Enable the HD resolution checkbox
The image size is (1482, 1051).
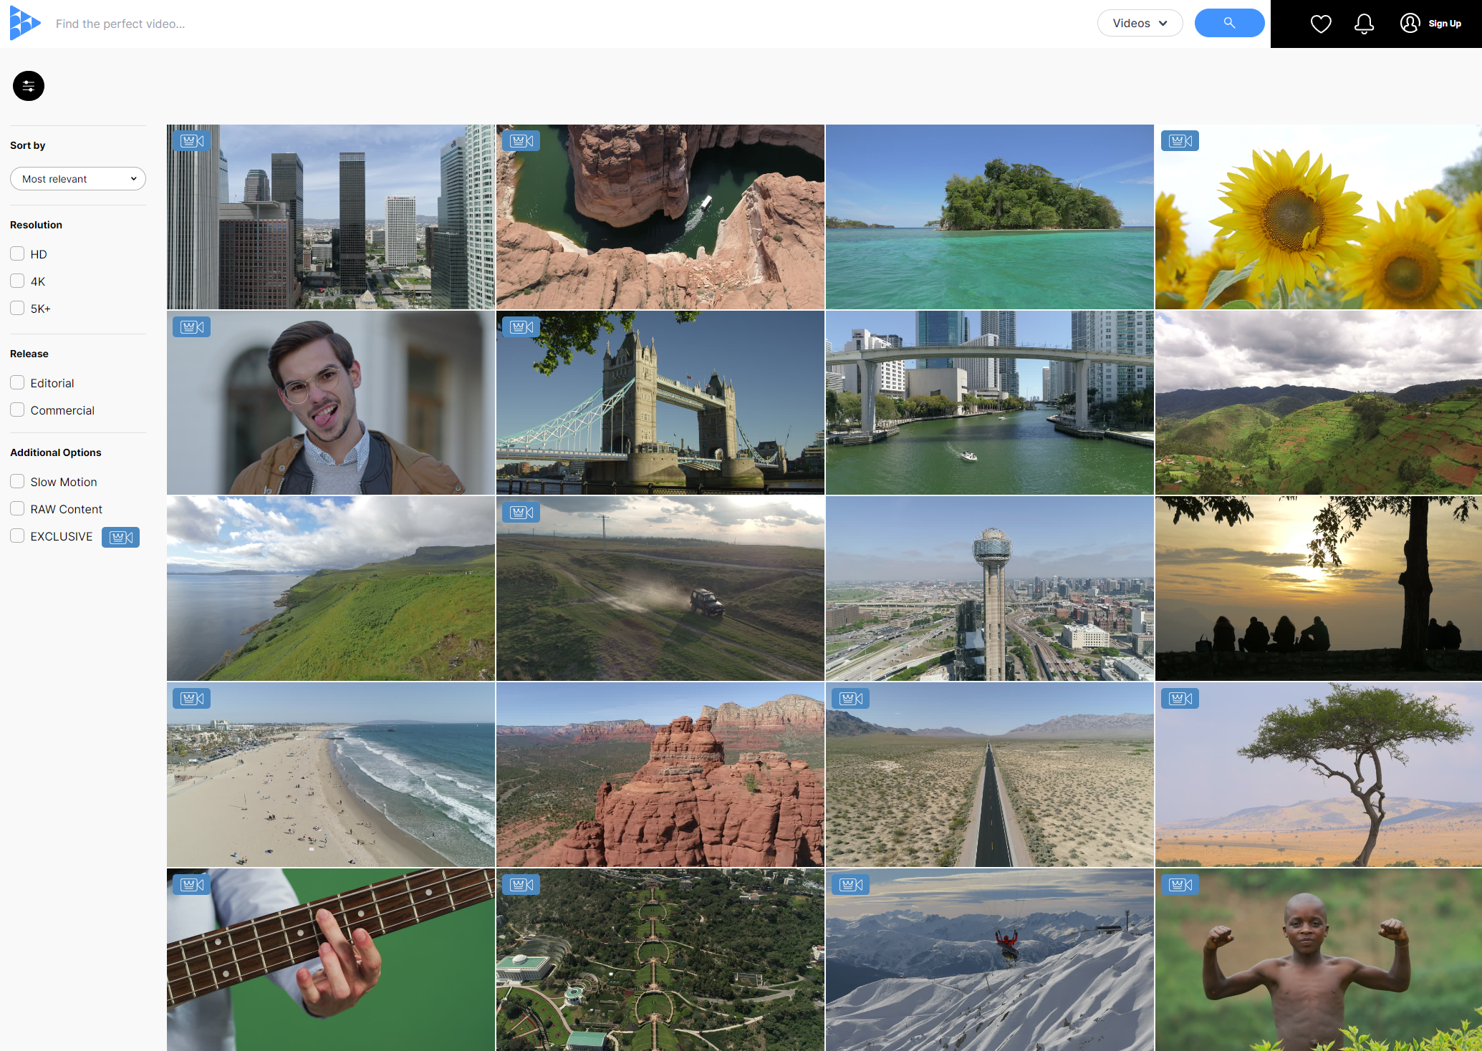point(18,253)
